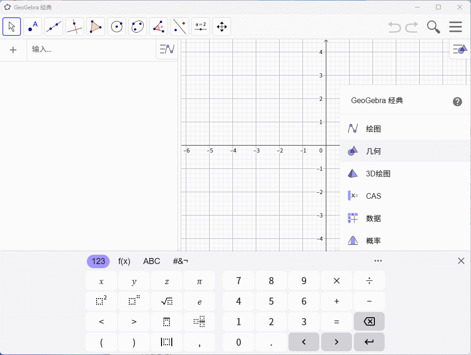This screenshot has width=471, height=355.
Task: Move cursor left with arrow key
Action: tap(304, 342)
